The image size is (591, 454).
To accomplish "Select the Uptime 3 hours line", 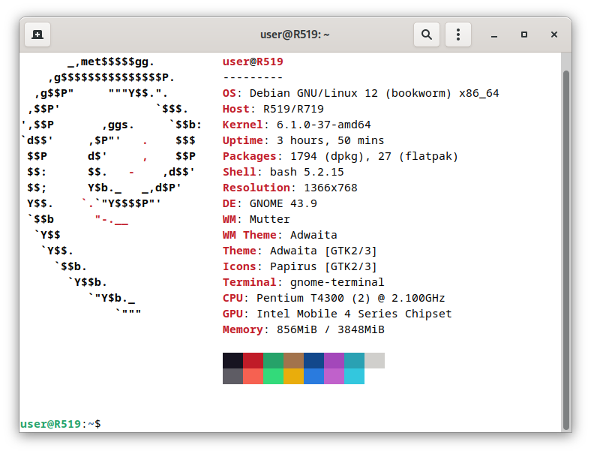I will [303, 140].
